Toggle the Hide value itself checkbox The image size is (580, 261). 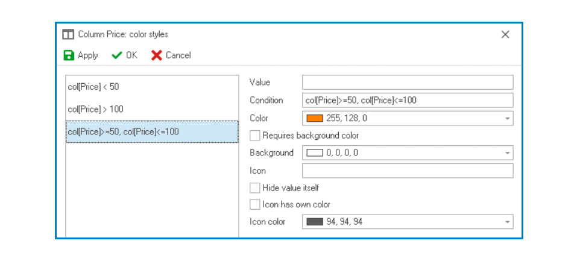255,188
